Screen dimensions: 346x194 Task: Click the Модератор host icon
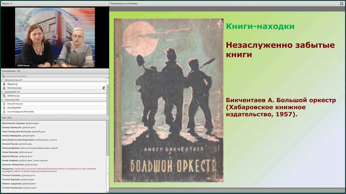[4, 84]
